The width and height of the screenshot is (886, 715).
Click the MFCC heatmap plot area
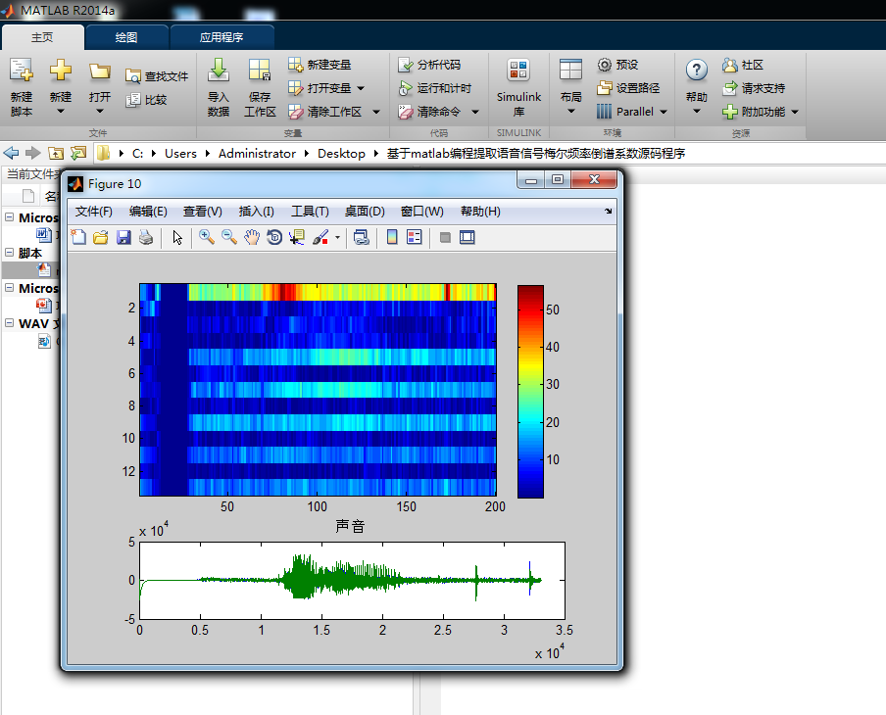coord(318,390)
